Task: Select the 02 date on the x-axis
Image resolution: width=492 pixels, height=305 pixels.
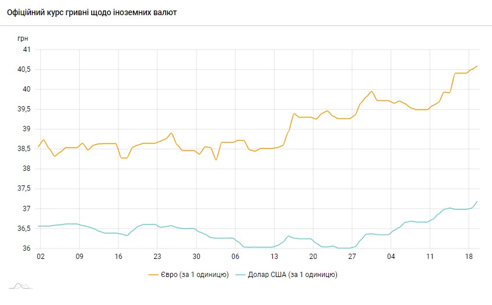Action: (40, 256)
